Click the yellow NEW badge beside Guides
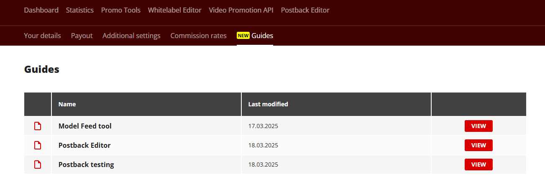545x180 pixels. [x=243, y=36]
